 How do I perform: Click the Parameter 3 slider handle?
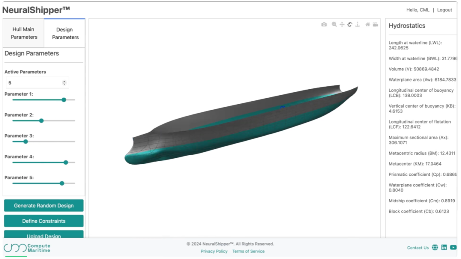[x=26, y=142]
